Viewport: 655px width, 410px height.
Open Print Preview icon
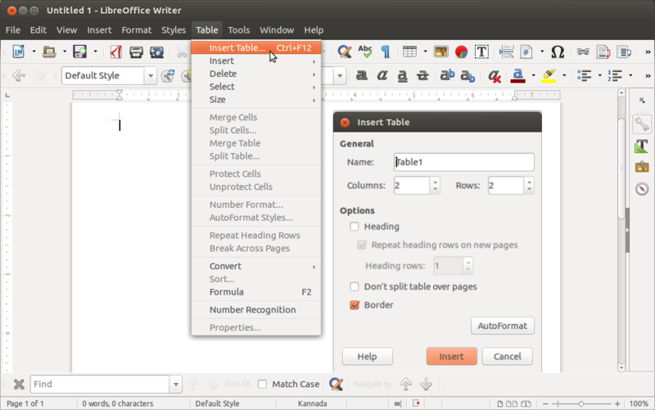click(156, 52)
